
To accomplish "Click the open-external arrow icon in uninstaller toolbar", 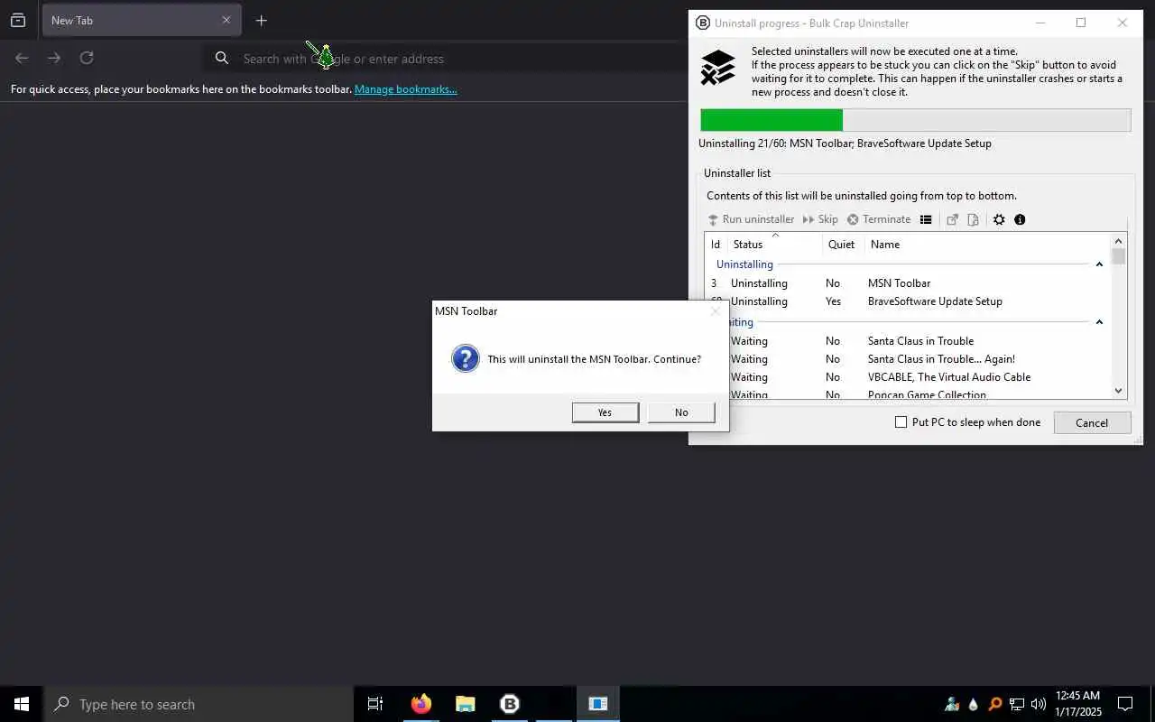I will click(x=952, y=219).
